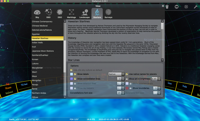
Task: Select Inuit sky culture
Action: tap(47, 47)
